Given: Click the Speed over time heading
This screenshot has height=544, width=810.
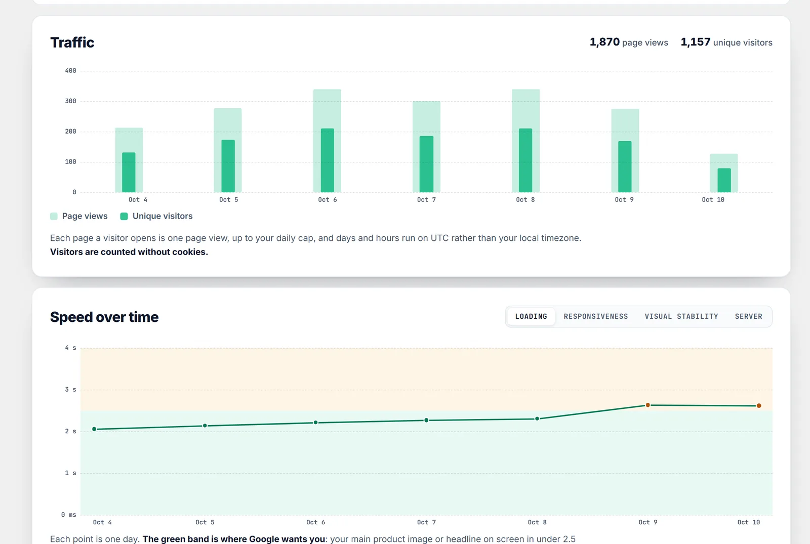Looking at the screenshot, I should coord(104,317).
